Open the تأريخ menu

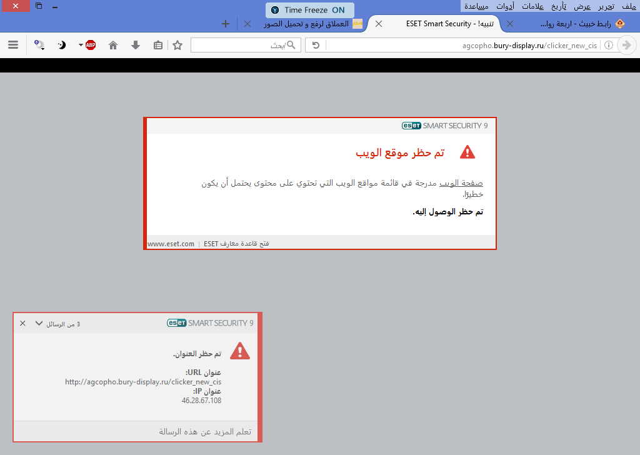click(x=559, y=6)
